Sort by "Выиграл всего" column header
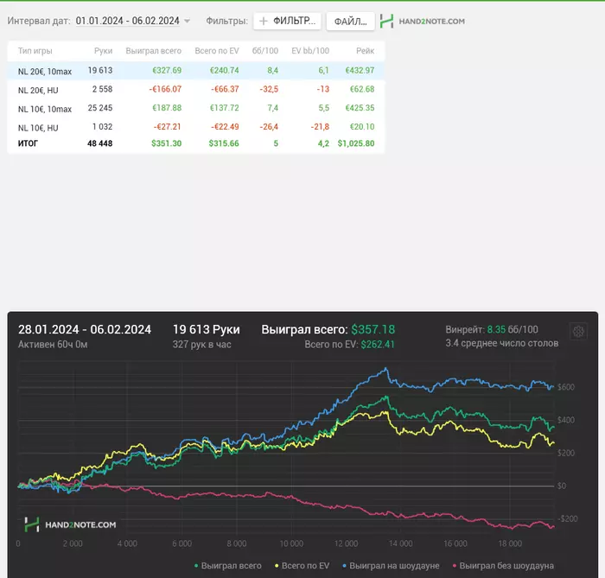605x578 pixels. click(154, 51)
